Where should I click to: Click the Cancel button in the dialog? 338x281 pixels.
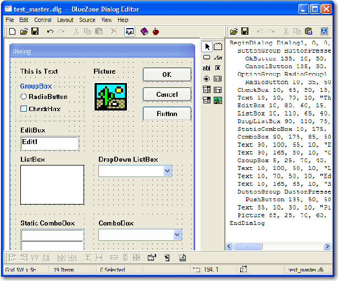point(167,94)
